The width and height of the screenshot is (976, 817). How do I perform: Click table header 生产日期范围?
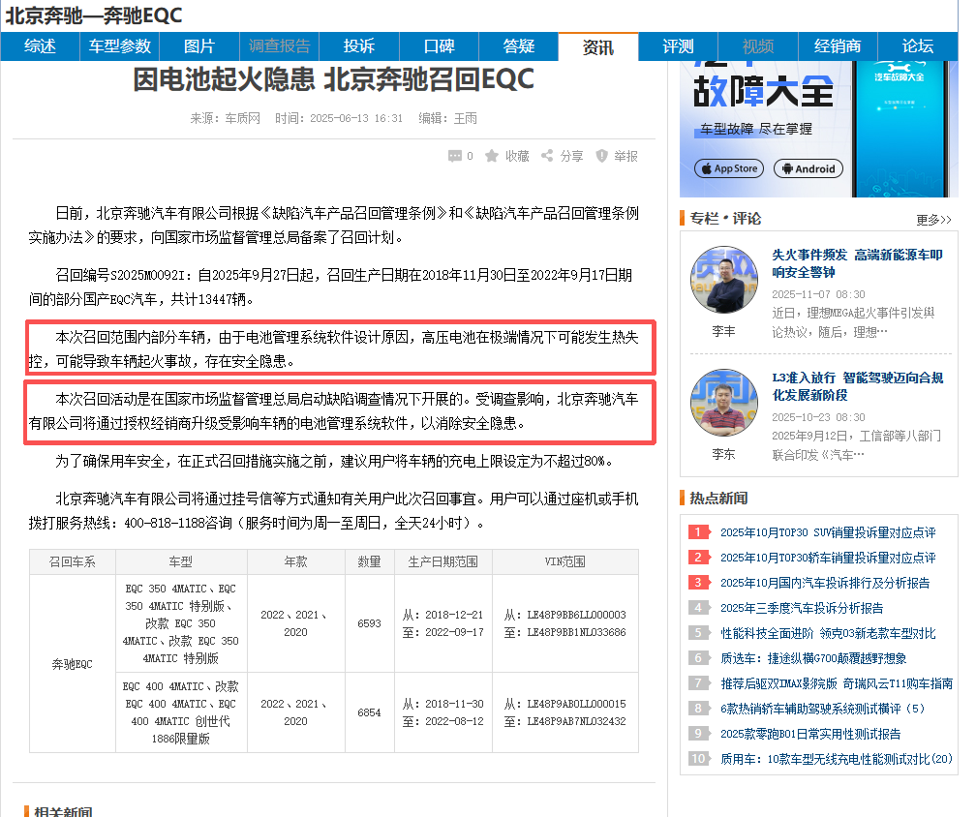point(442,561)
